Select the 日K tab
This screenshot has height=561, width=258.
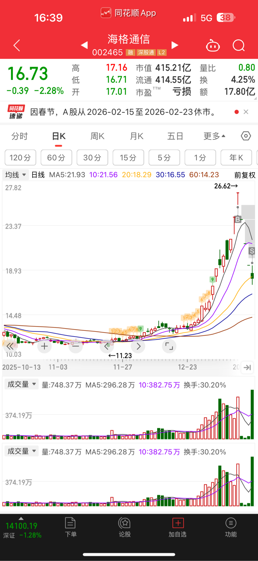(58, 136)
